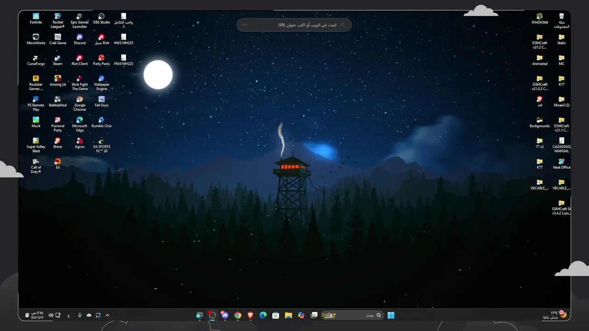Select the Rockstar Games launcher icon
This screenshot has width=589, height=331.
click(36, 83)
